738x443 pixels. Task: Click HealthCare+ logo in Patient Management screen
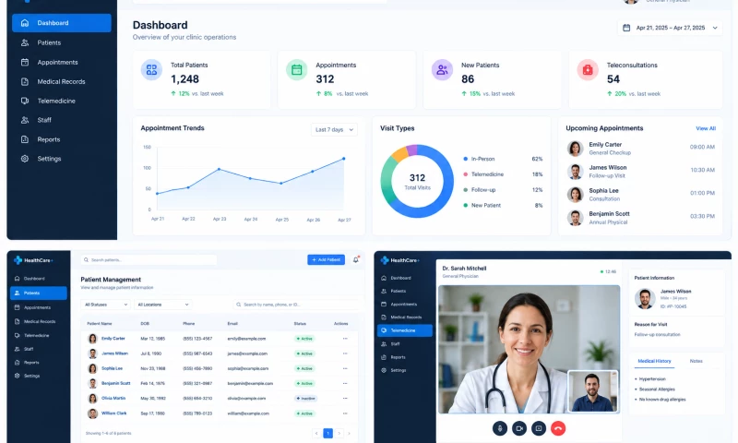[x=33, y=260]
